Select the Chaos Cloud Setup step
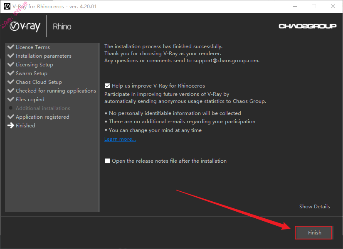The width and height of the screenshot is (343, 249). click(x=39, y=82)
